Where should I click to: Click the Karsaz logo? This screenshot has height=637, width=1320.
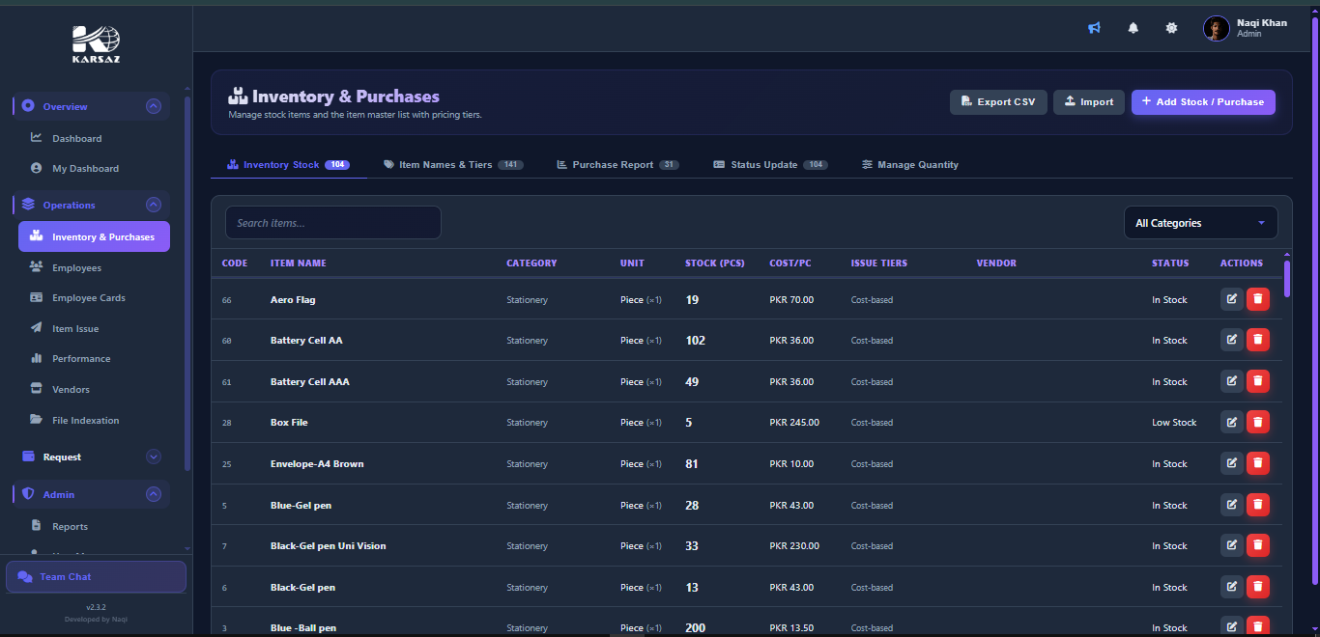point(97,43)
